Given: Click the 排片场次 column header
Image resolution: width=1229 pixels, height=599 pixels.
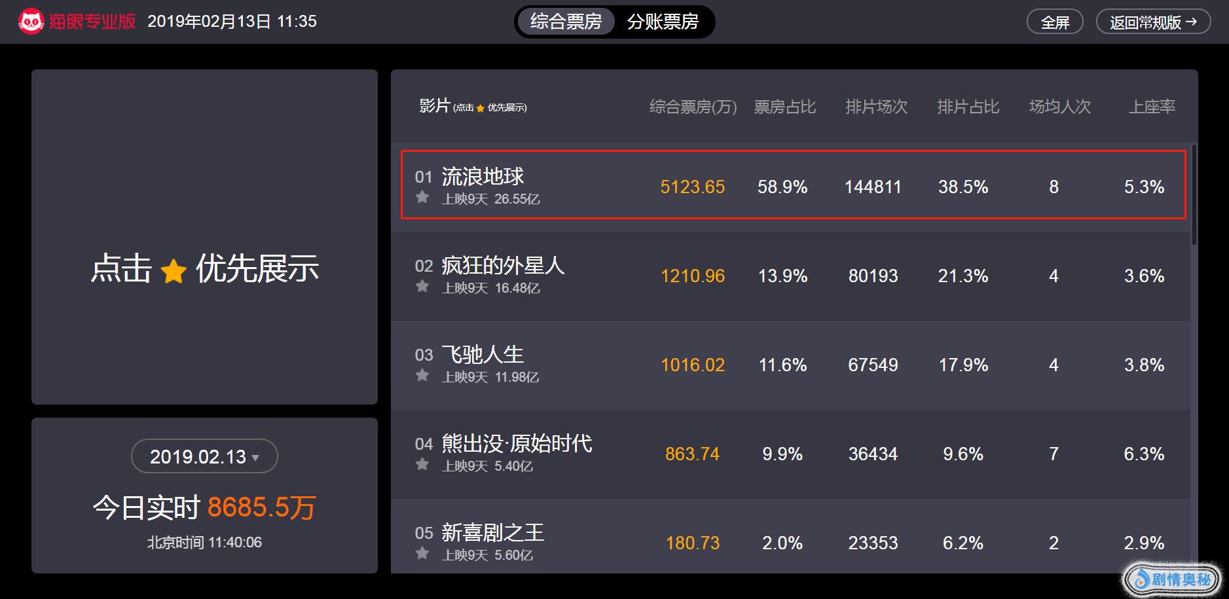Looking at the screenshot, I should point(876,107).
